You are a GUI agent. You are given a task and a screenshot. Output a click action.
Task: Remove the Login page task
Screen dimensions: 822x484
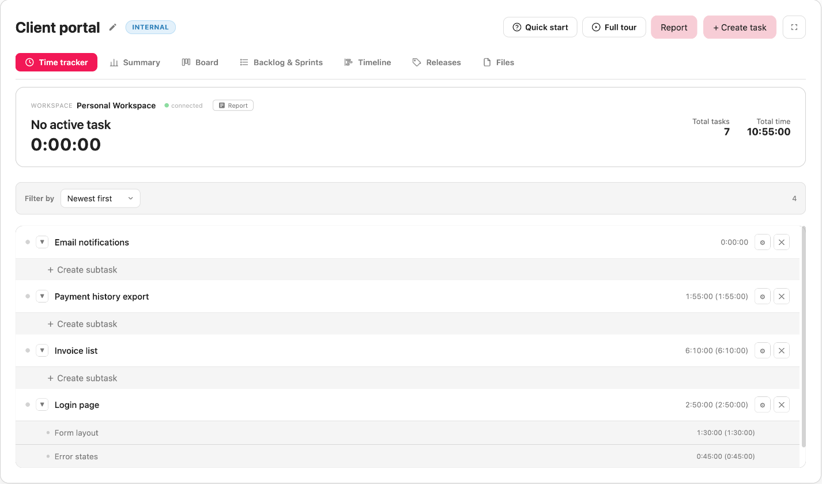point(782,405)
